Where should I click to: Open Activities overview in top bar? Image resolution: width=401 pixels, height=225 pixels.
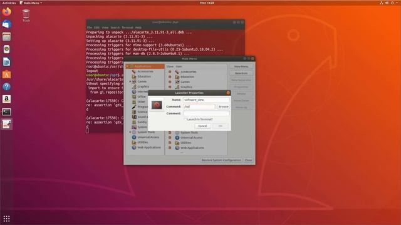pyautogui.click(x=9, y=2)
